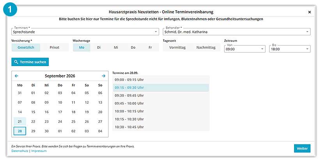Pick September 11 in the calendar

coord(73,102)
